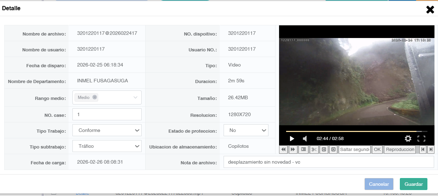Mute the video volume
Image resolution: width=438 pixels, height=196 pixels.
[304, 139]
